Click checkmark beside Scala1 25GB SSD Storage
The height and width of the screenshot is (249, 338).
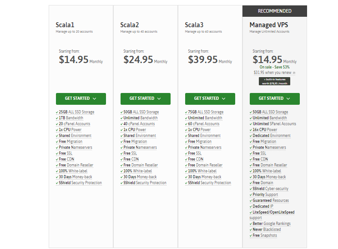pos(57,112)
